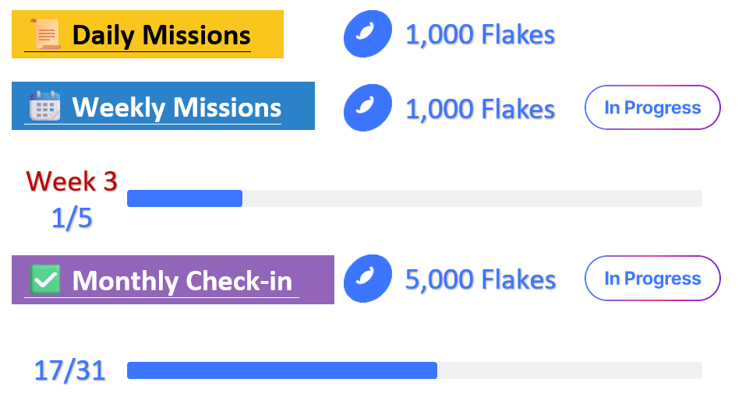
Task: Click the flake coin icon beside Daily Missions
Action: 367,34
